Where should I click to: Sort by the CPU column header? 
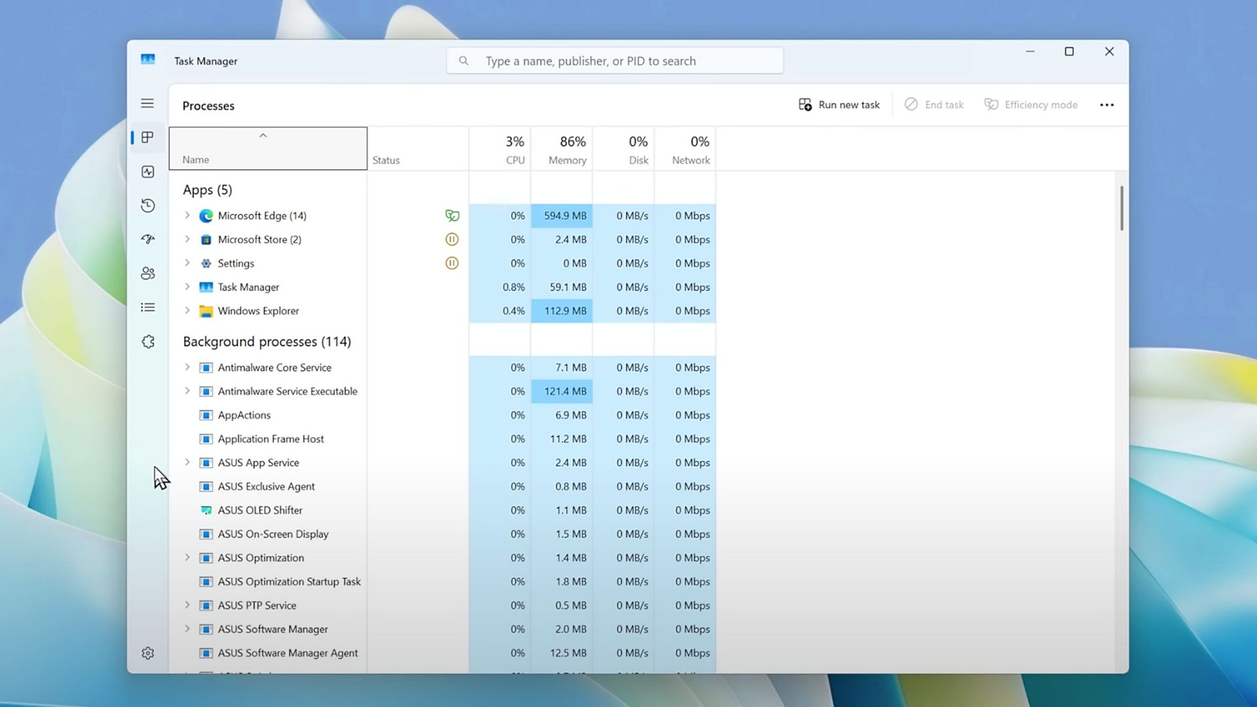(500, 149)
